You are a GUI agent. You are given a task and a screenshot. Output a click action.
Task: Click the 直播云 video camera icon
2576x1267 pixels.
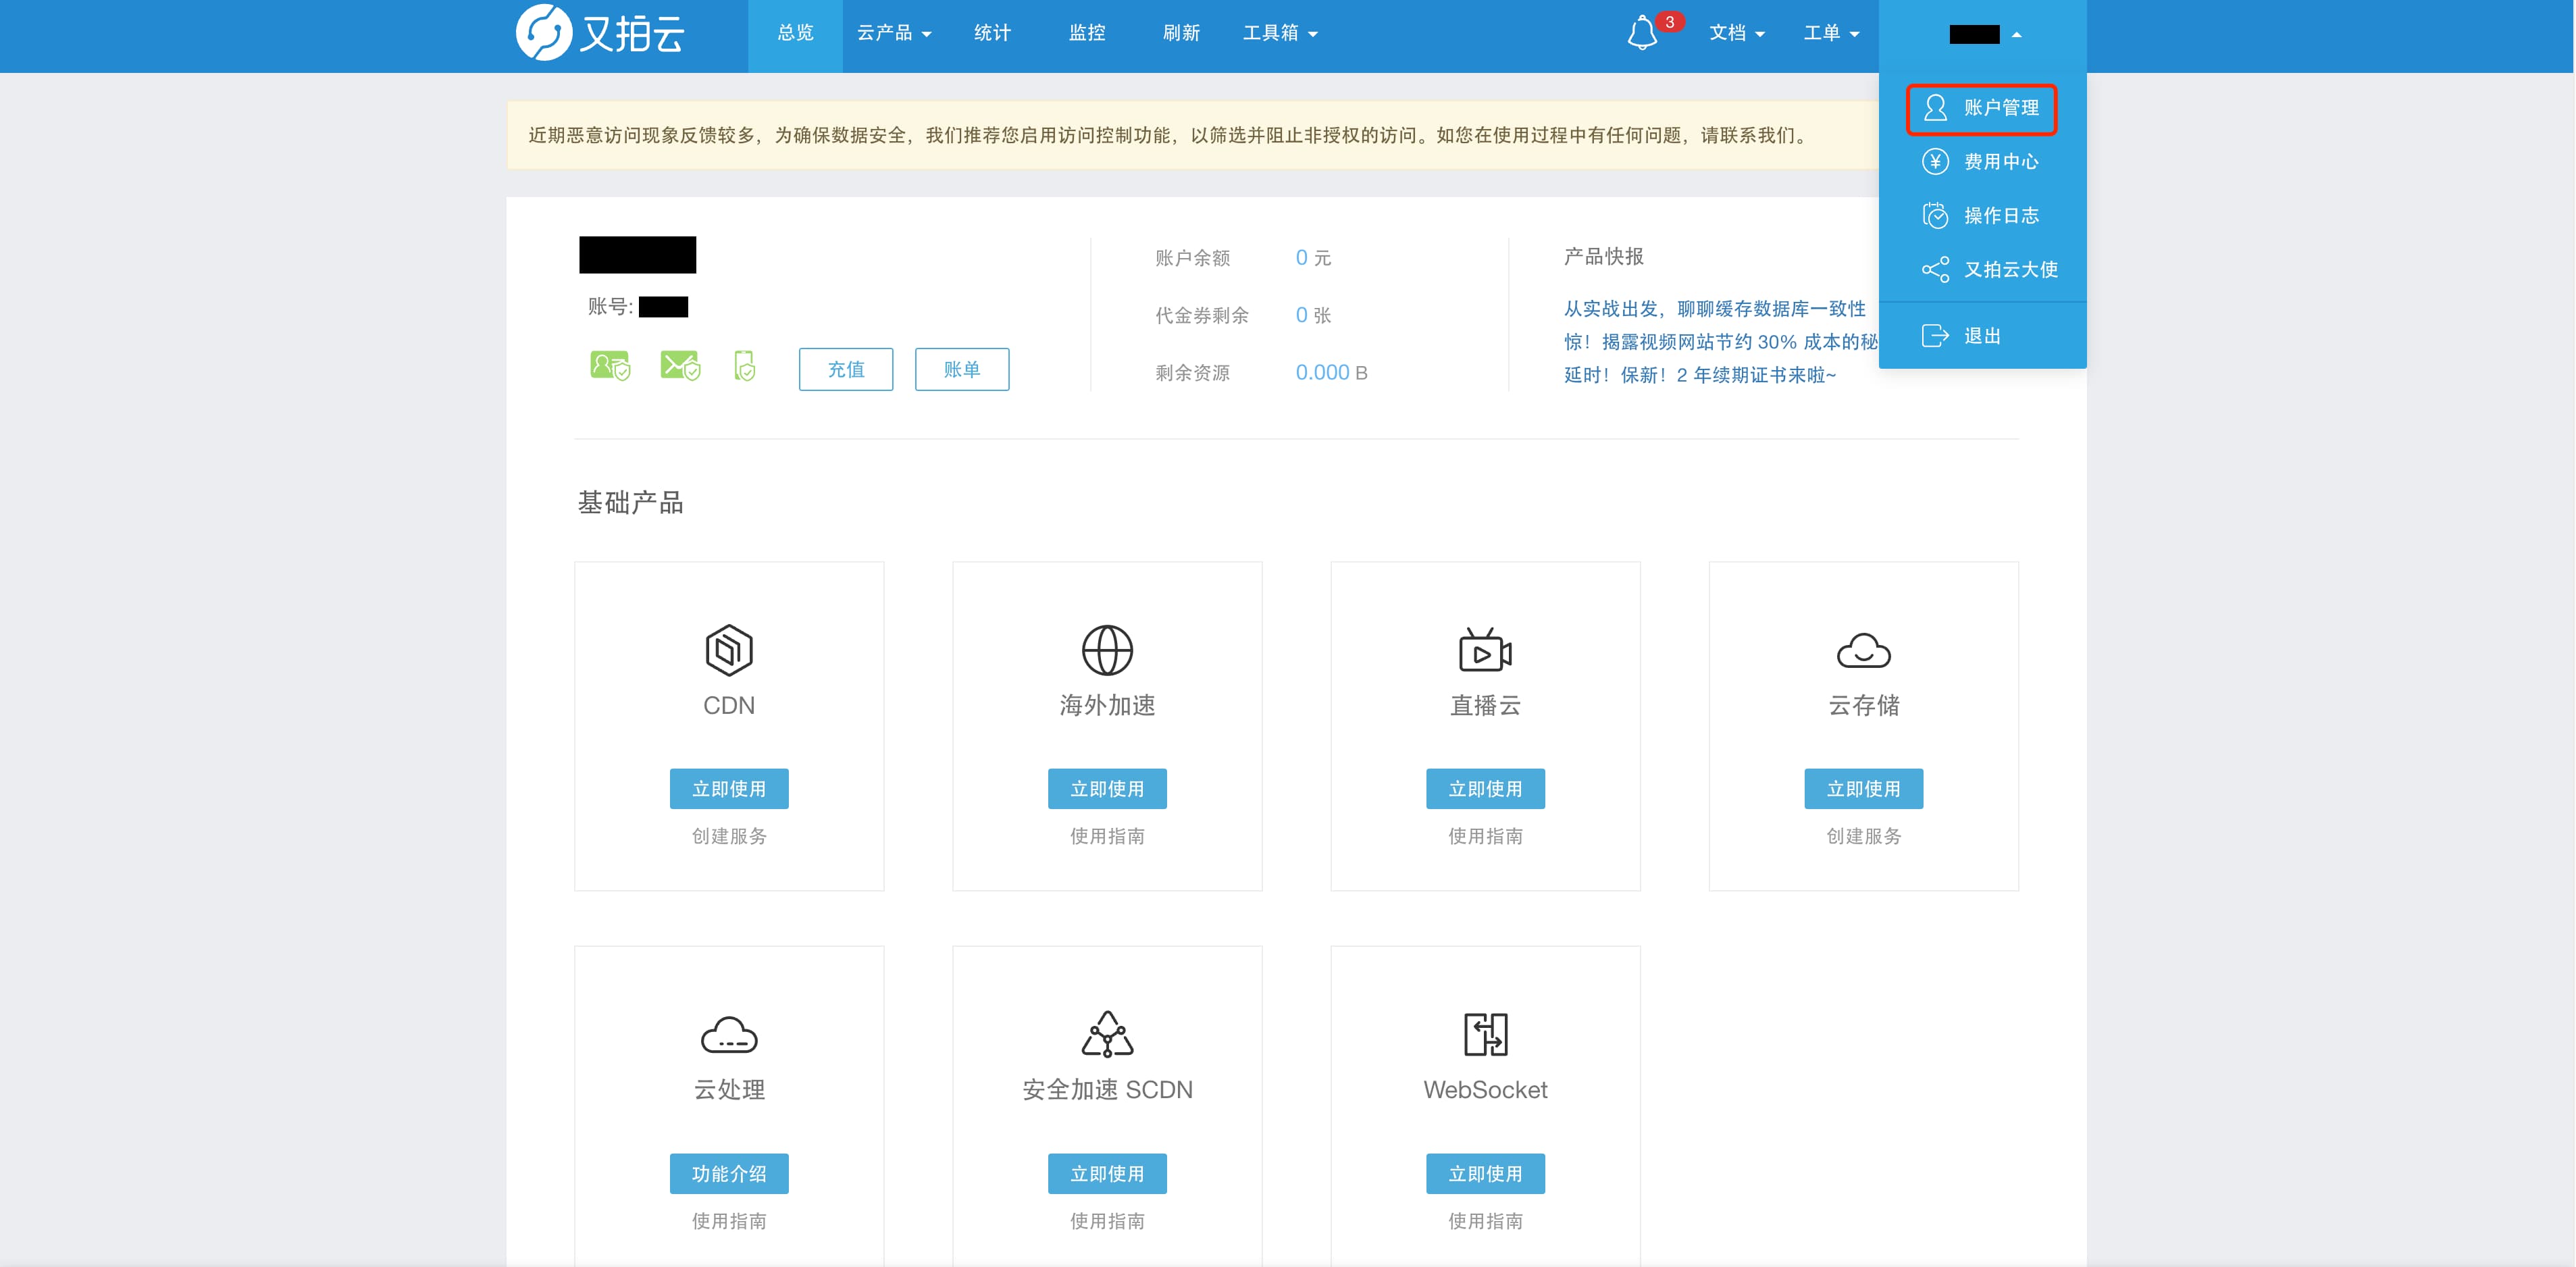click(x=1485, y=650)
